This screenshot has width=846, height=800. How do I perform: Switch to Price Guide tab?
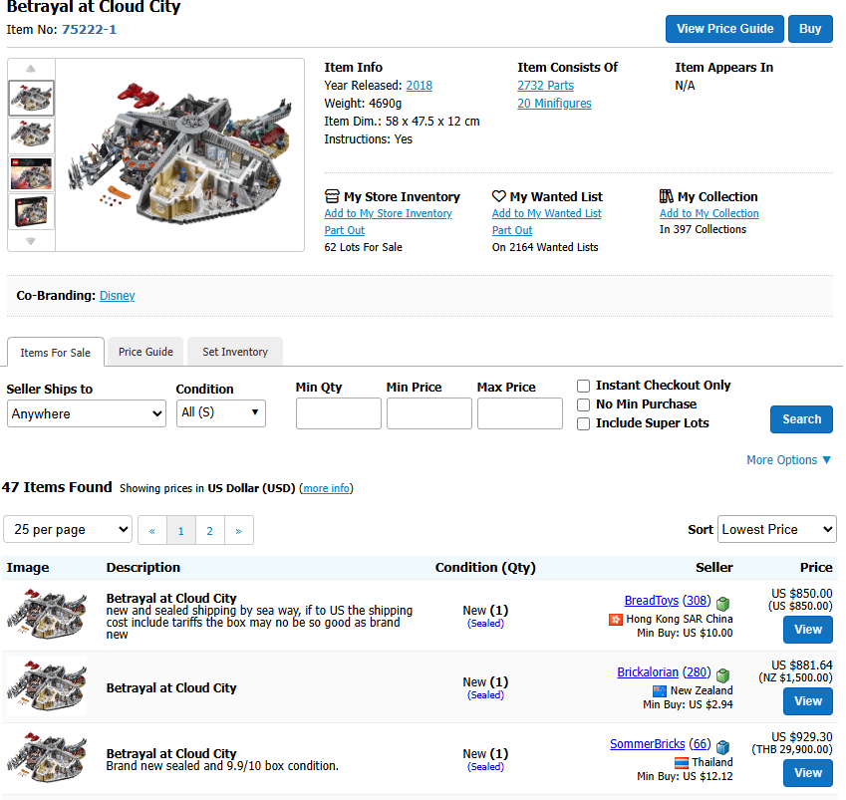[145, 352]
